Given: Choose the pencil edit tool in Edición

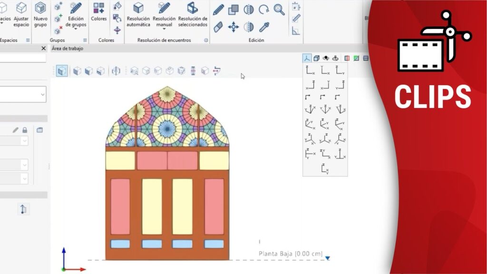Looking at the screenshot, I should pos(218,10).
